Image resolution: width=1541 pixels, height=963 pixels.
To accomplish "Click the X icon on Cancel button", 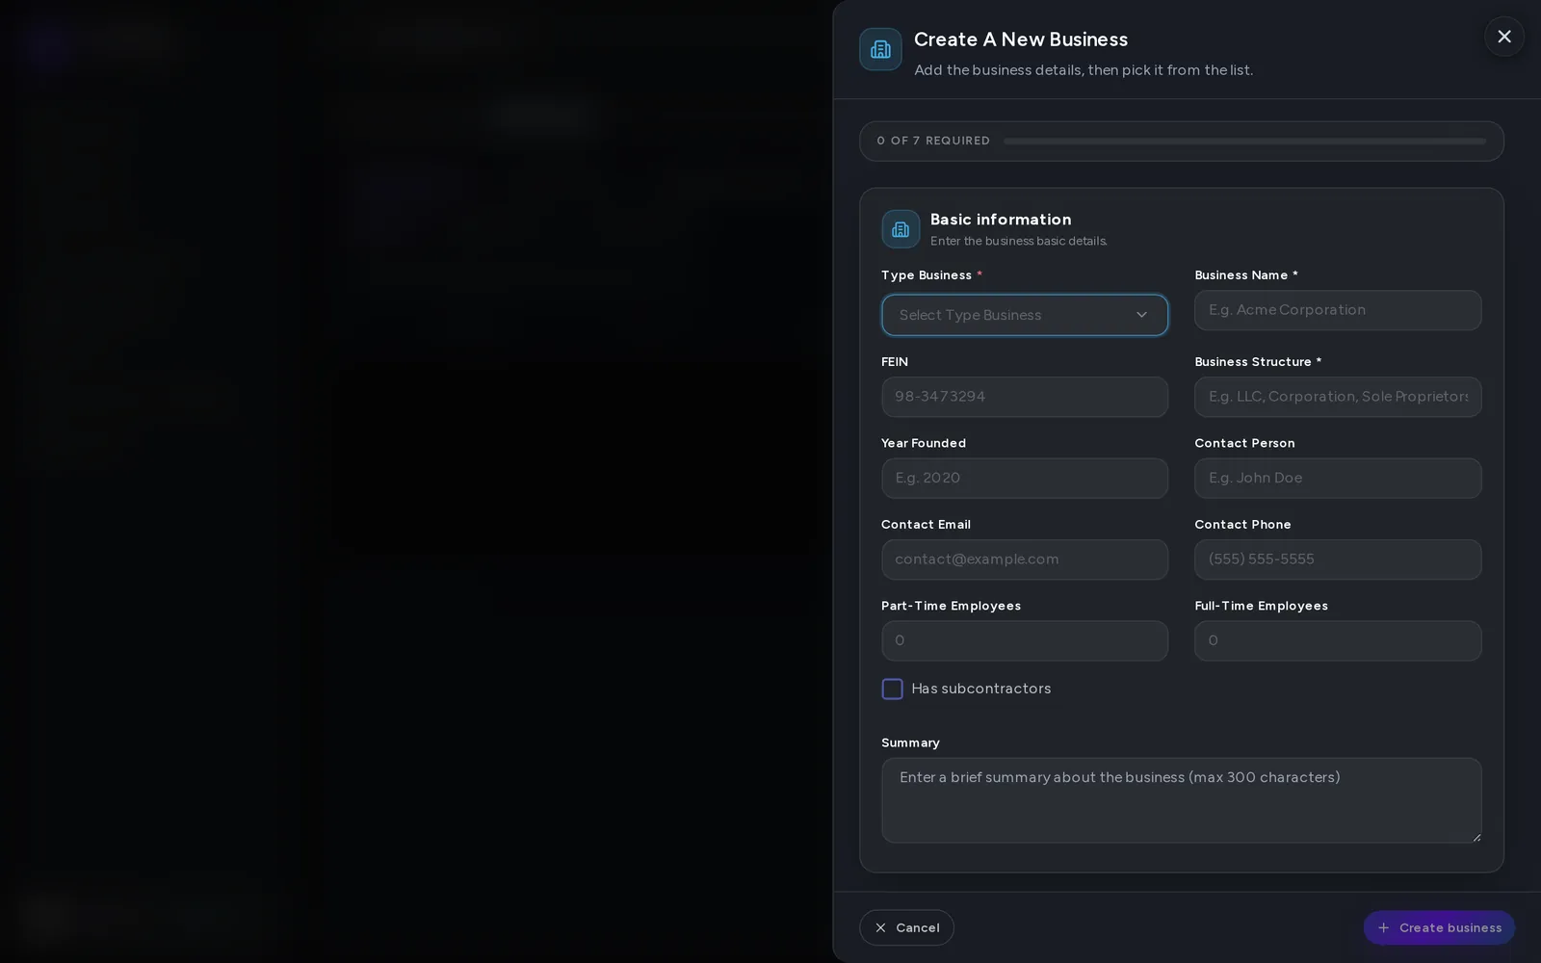I will (x=880, y=927).
